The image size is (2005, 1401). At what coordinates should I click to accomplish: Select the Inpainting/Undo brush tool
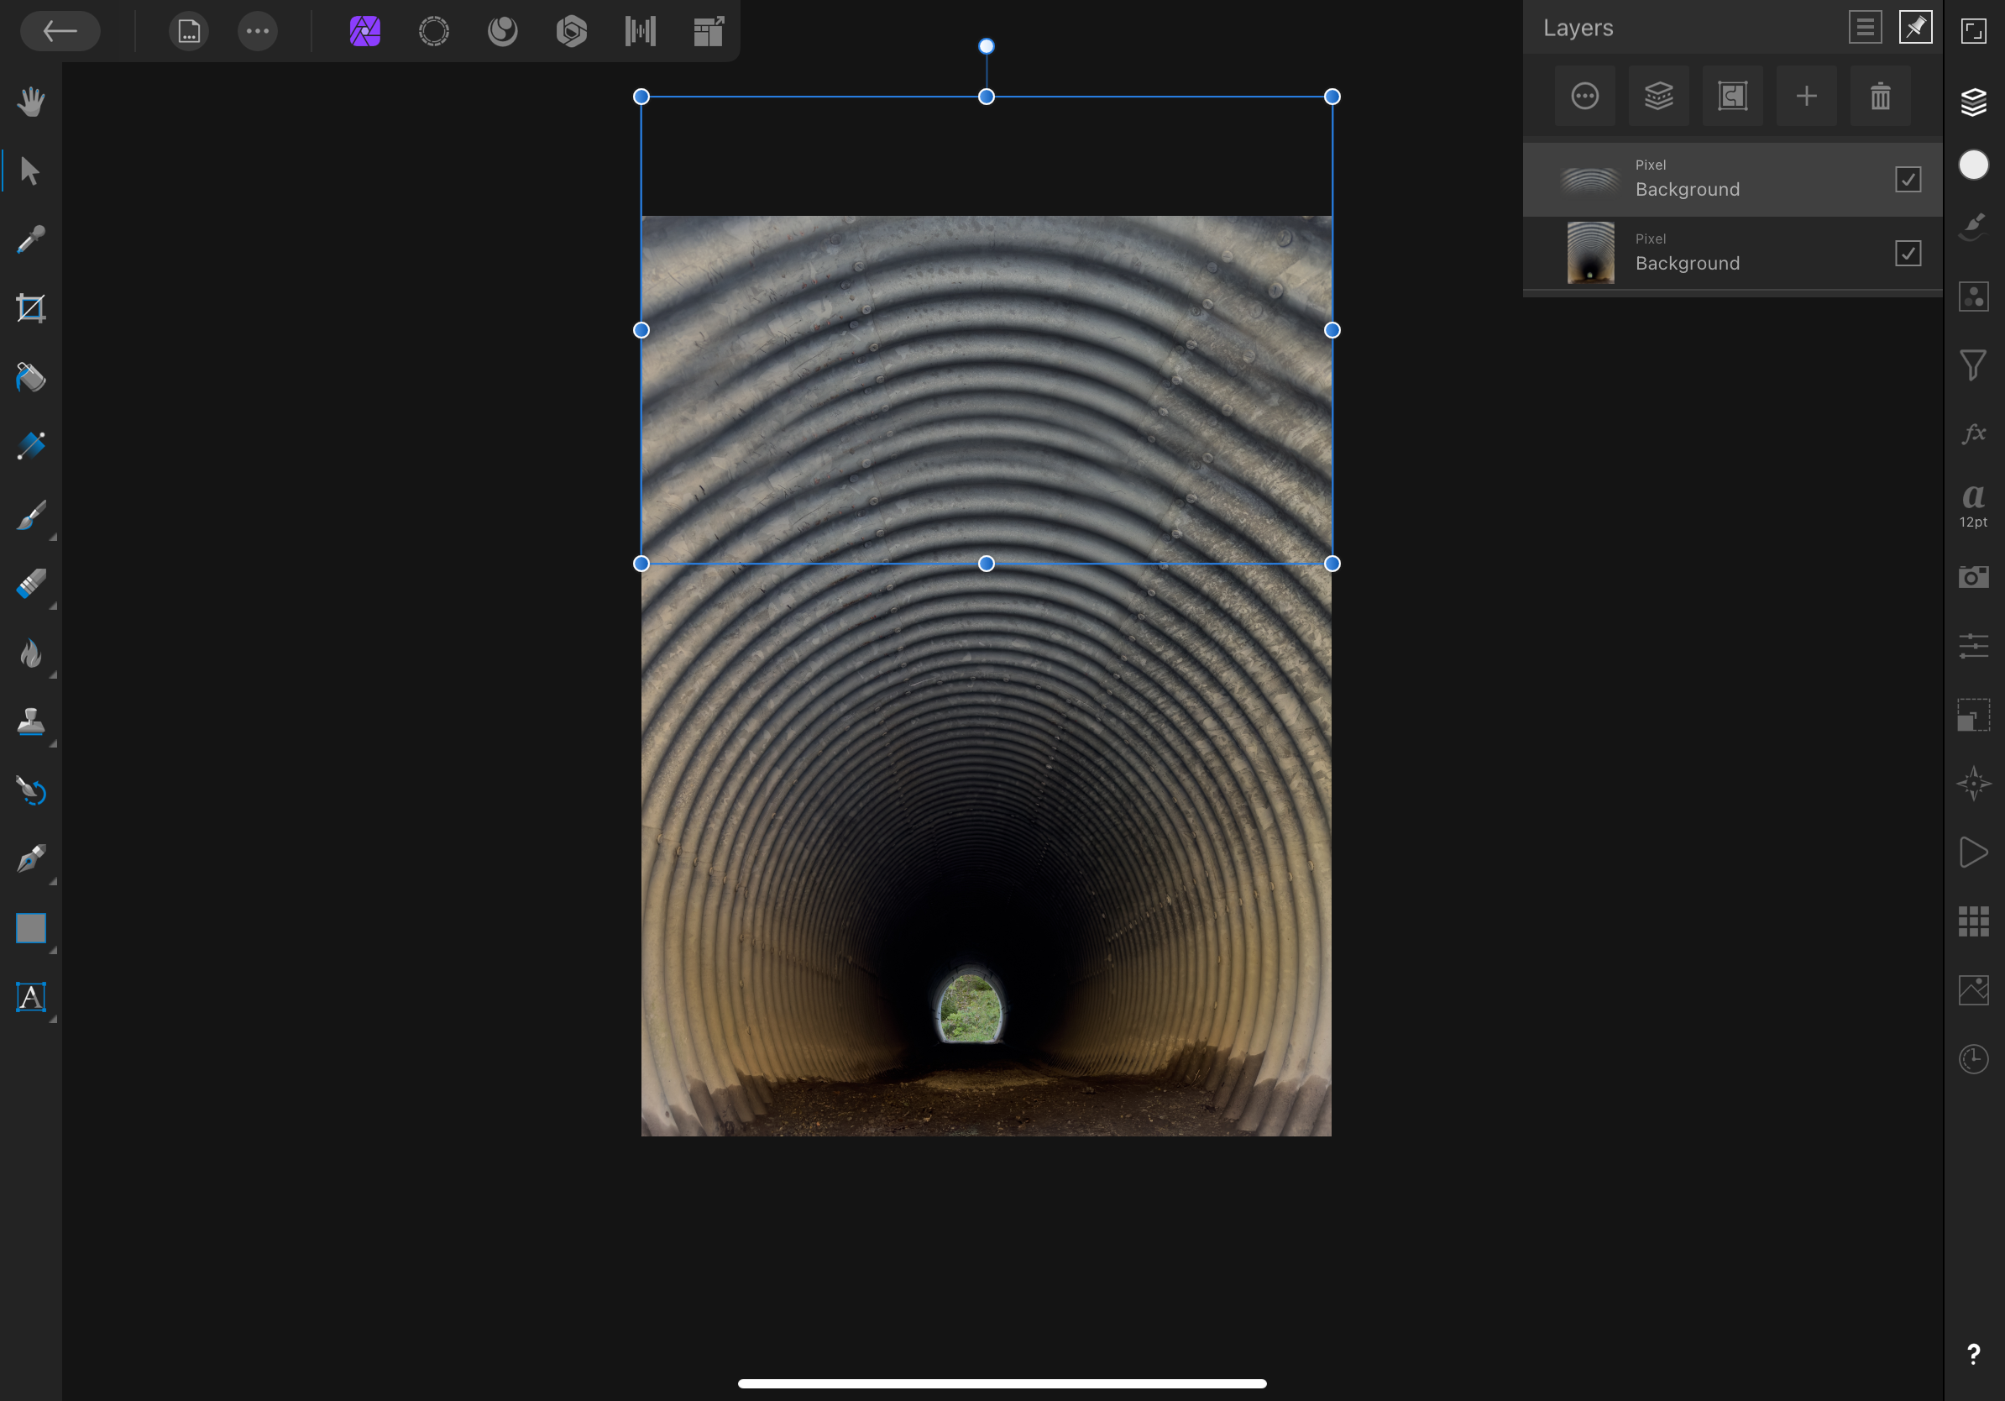[x=30, y=790]
